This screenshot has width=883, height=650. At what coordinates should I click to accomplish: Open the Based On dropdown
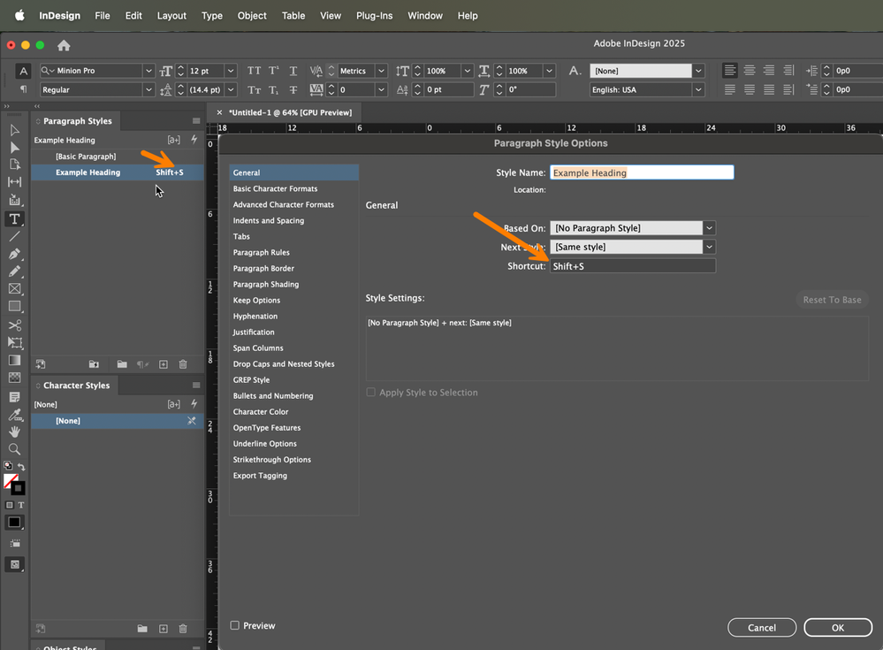click(x=710, y=228)
